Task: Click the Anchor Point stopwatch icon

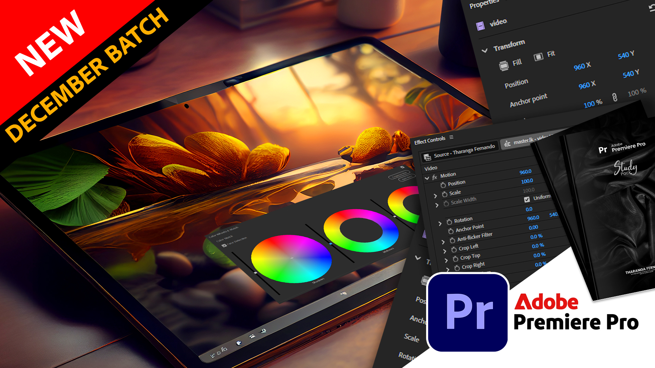Action: pyautogui.click(x=451, y=231)
